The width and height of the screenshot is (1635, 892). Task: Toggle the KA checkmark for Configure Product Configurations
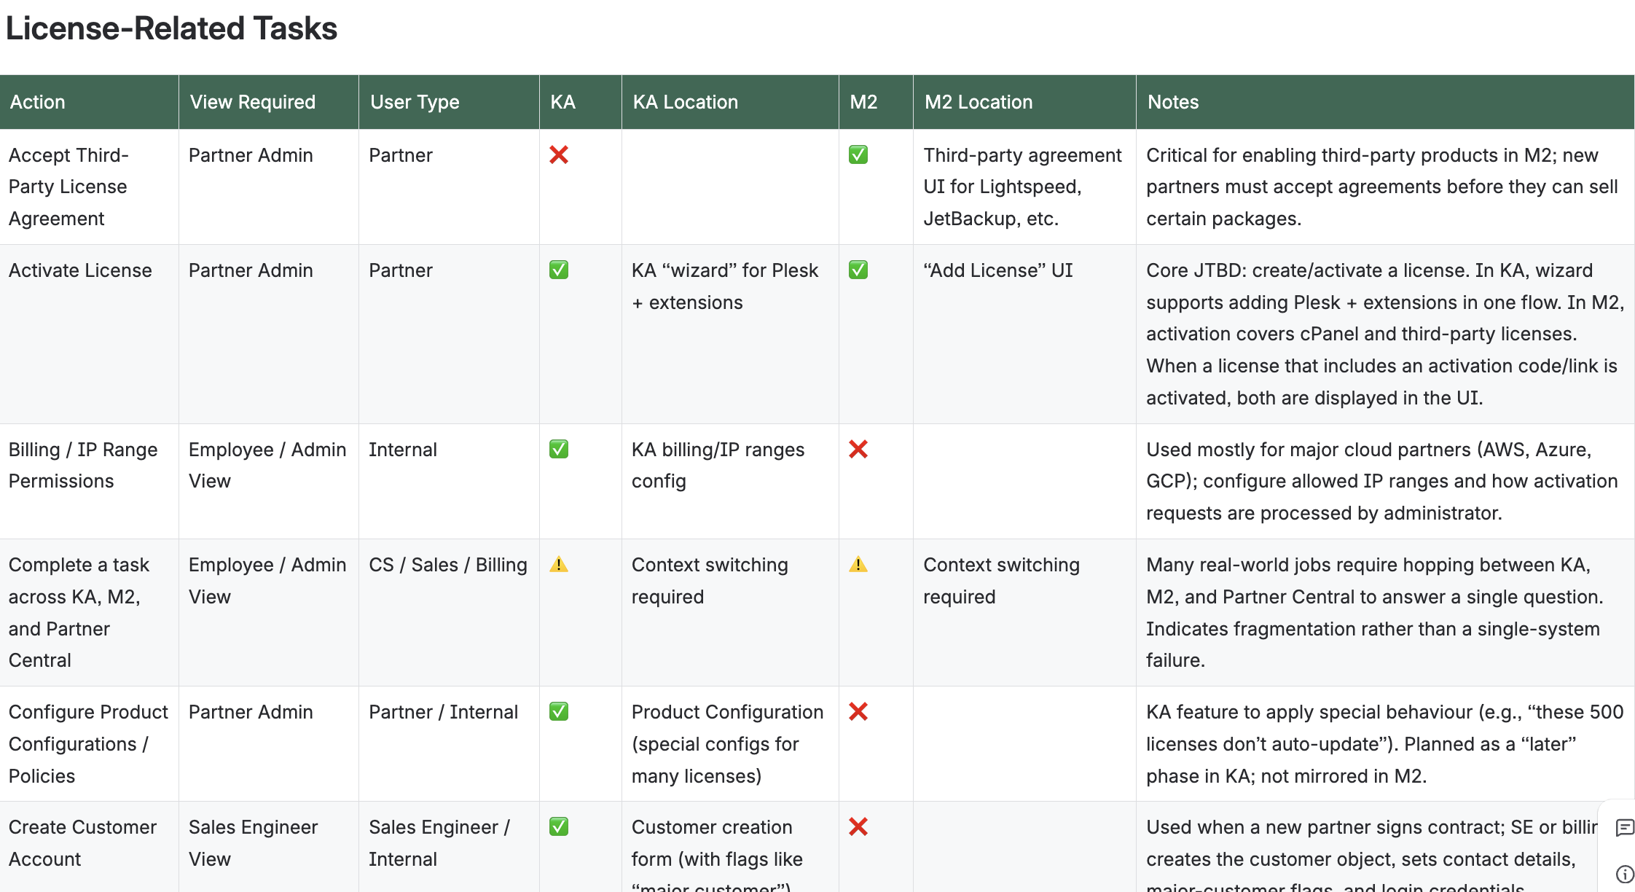tap(558, 712)
